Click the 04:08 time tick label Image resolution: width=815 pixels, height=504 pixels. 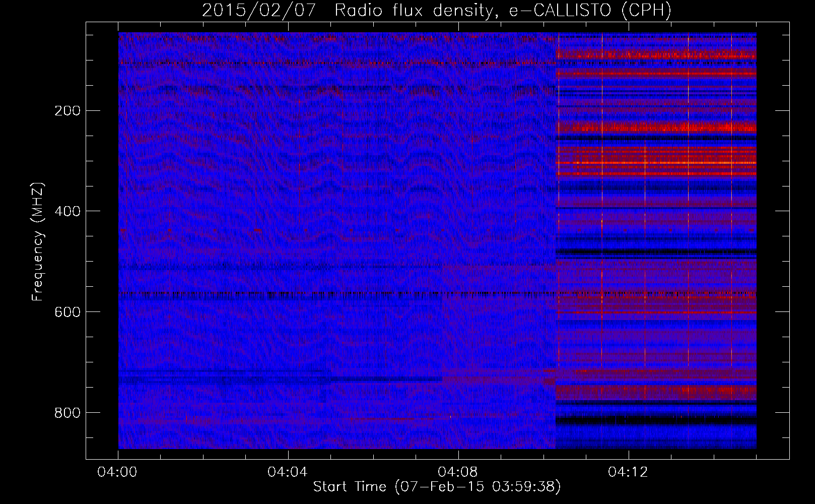pos(458,472)
